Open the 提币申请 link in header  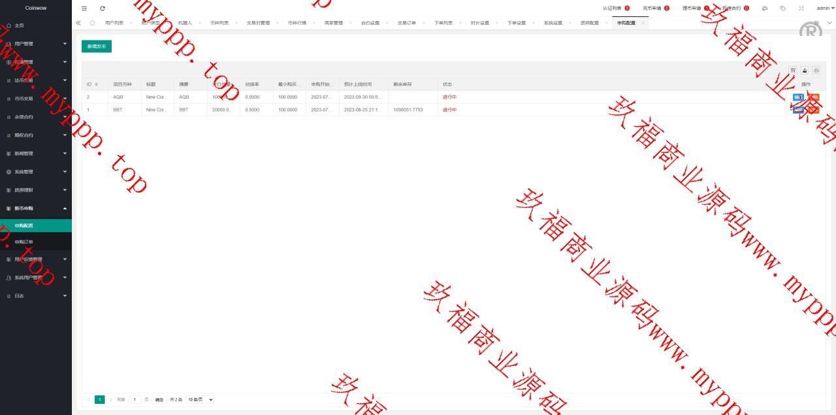[x=691, y=8]
